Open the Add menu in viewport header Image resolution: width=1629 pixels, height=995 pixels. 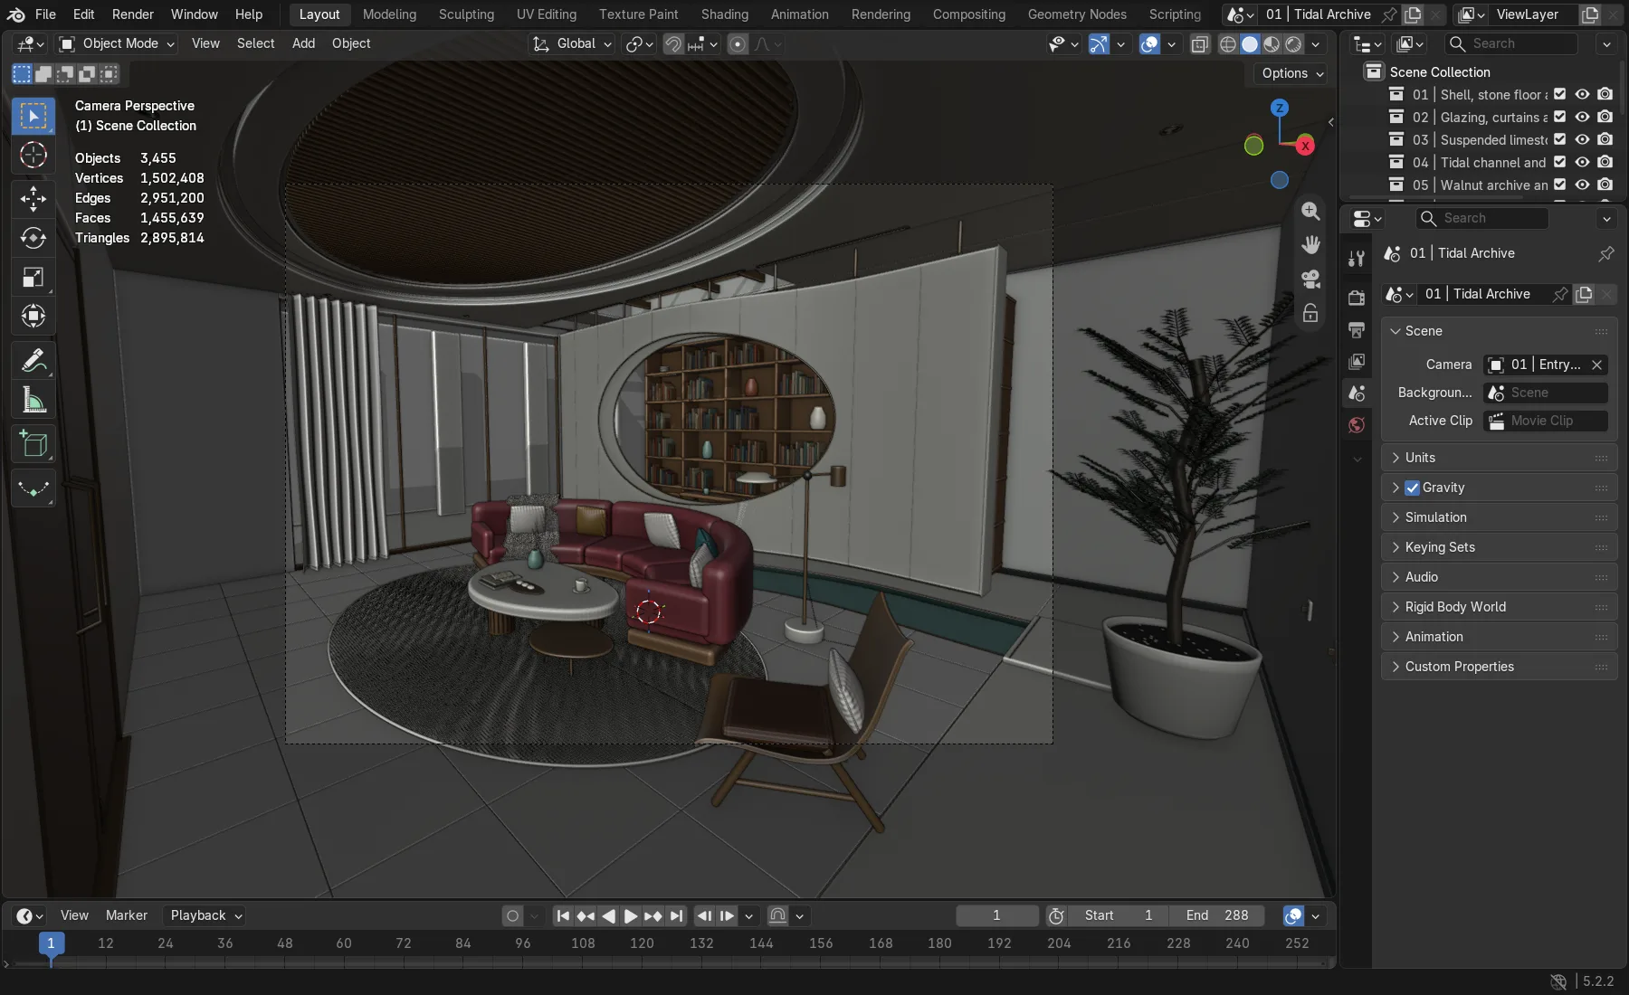coord(303,43)
